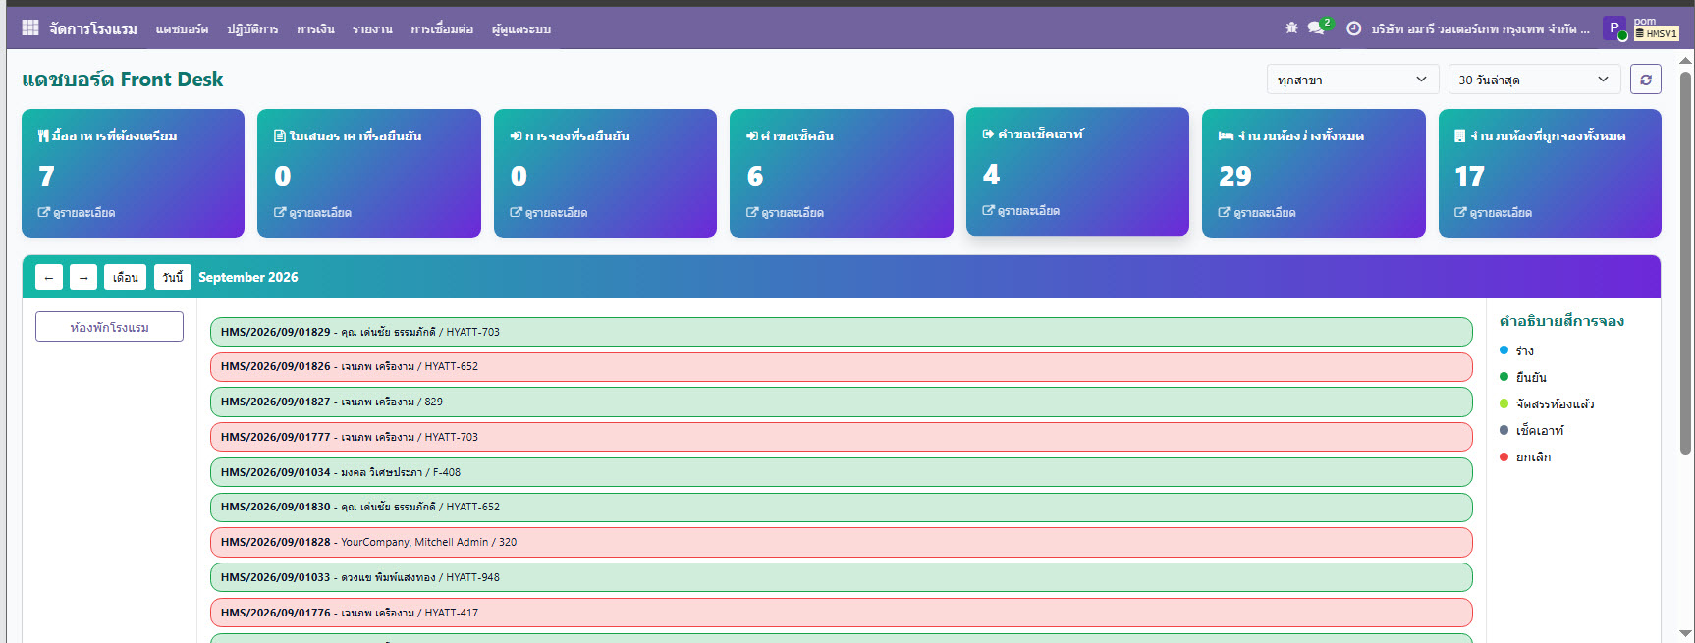
Task: Open the user avatar P menu
Action: click(x=1613, y=28)
